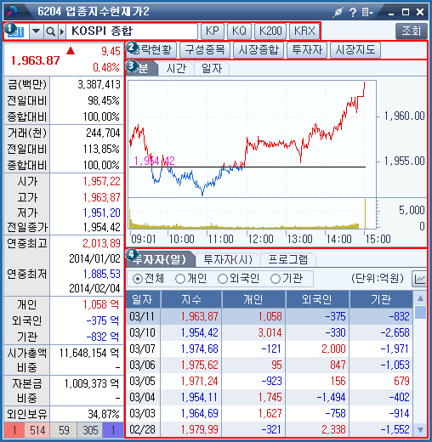The height and width of the screenshot is (442, 432).
Task: Click scrollbar down arrow in investor table
Action: 420,430
